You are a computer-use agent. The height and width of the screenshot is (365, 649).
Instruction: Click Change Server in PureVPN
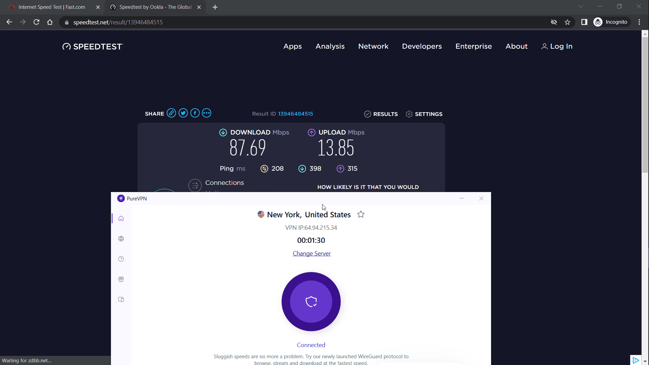[312, 253]
